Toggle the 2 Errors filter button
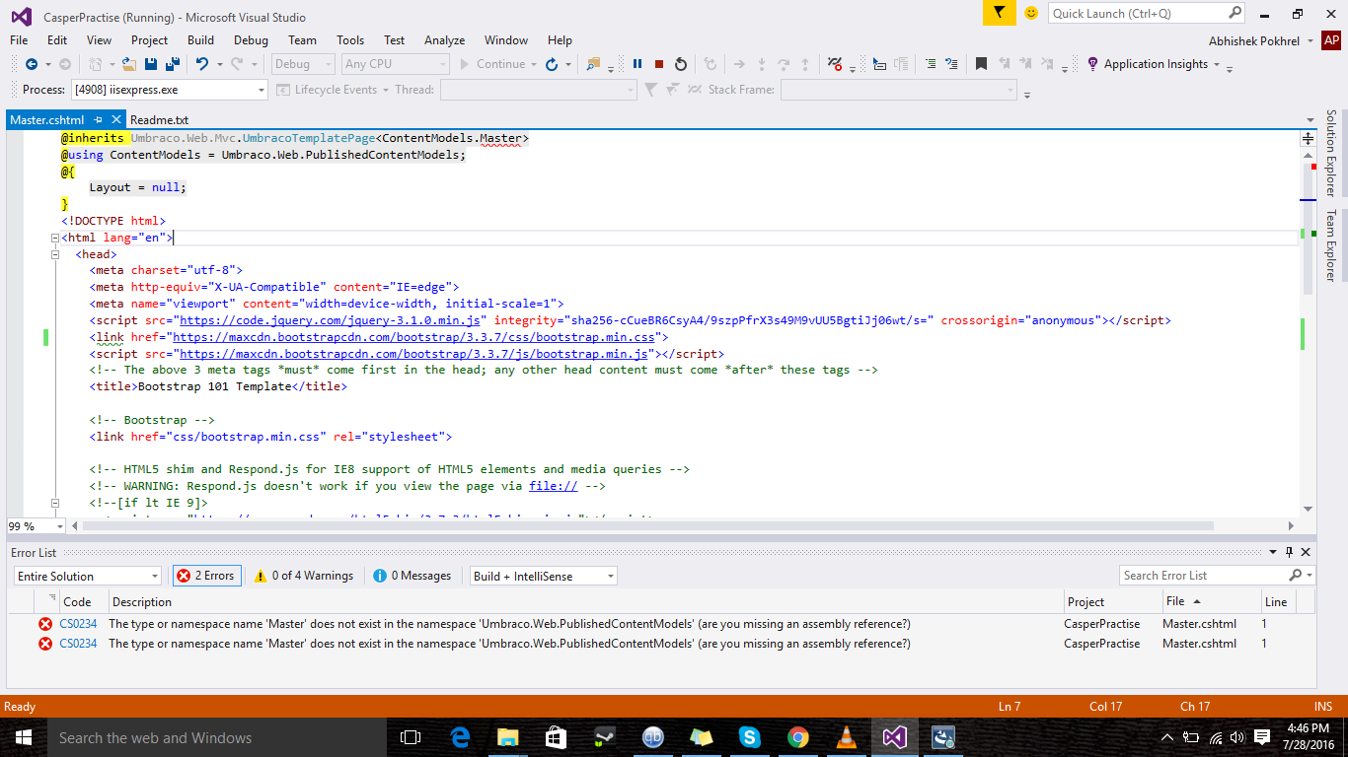This screenshot has height=757, width=1348. tap(206, 576)
